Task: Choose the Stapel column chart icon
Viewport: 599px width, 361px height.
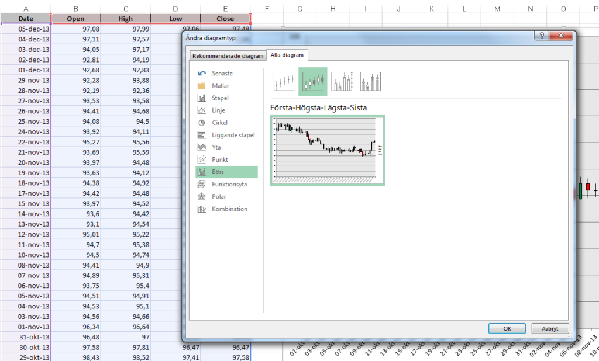Action: coord(202,98)
